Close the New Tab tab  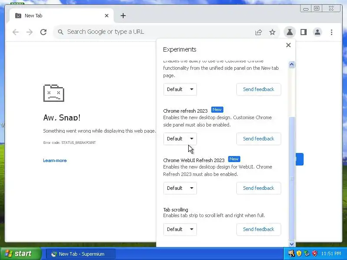107,16
